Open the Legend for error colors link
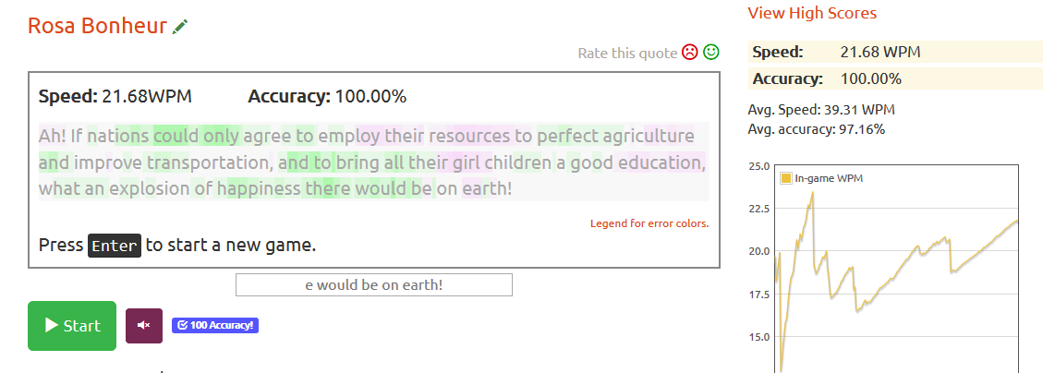Viewport: 1043px width, 373px height. tap(649, 223)
